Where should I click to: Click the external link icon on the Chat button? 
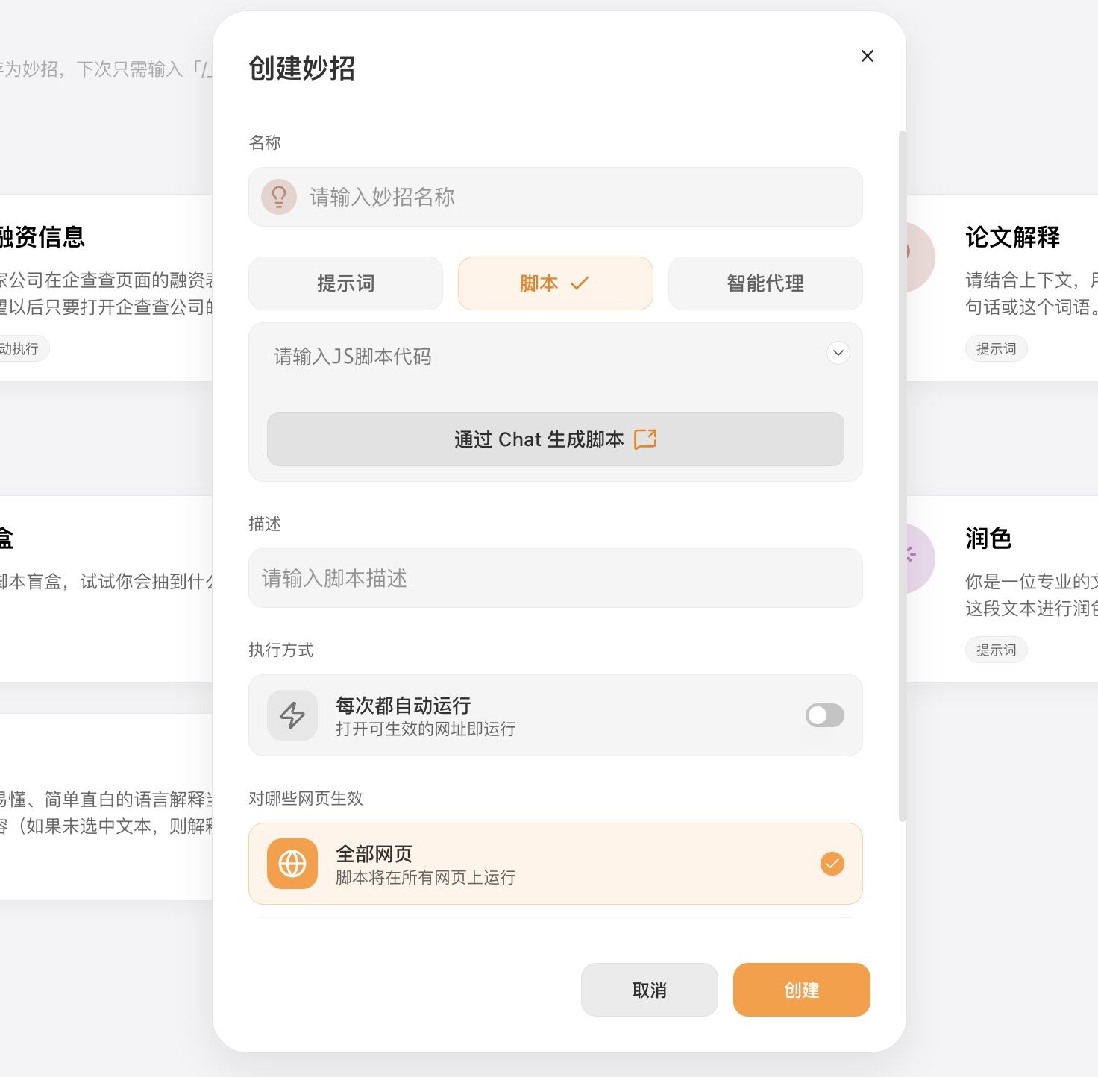pos(644,439)
